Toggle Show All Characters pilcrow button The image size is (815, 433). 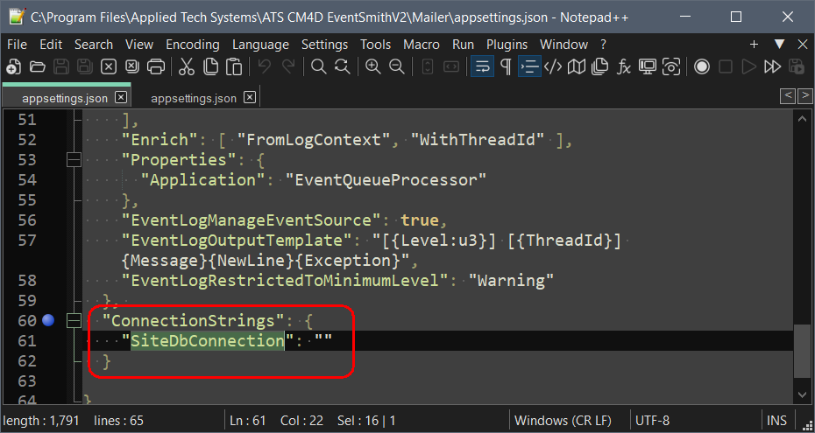tap(506, 66)
